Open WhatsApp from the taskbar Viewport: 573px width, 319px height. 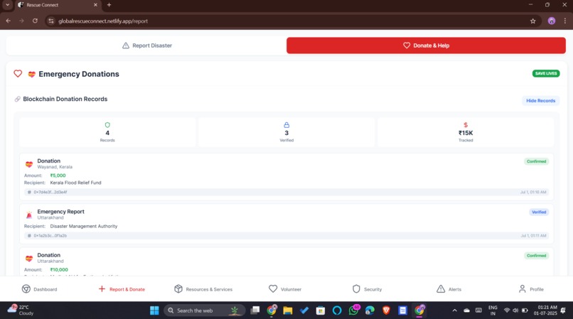click(x=353, y=310)
